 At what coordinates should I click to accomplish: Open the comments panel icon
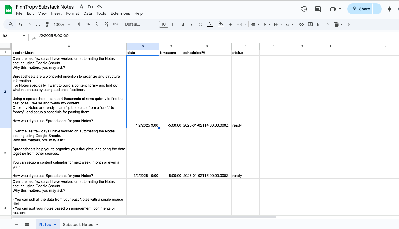pyautogui.click(x=318, y=9)
